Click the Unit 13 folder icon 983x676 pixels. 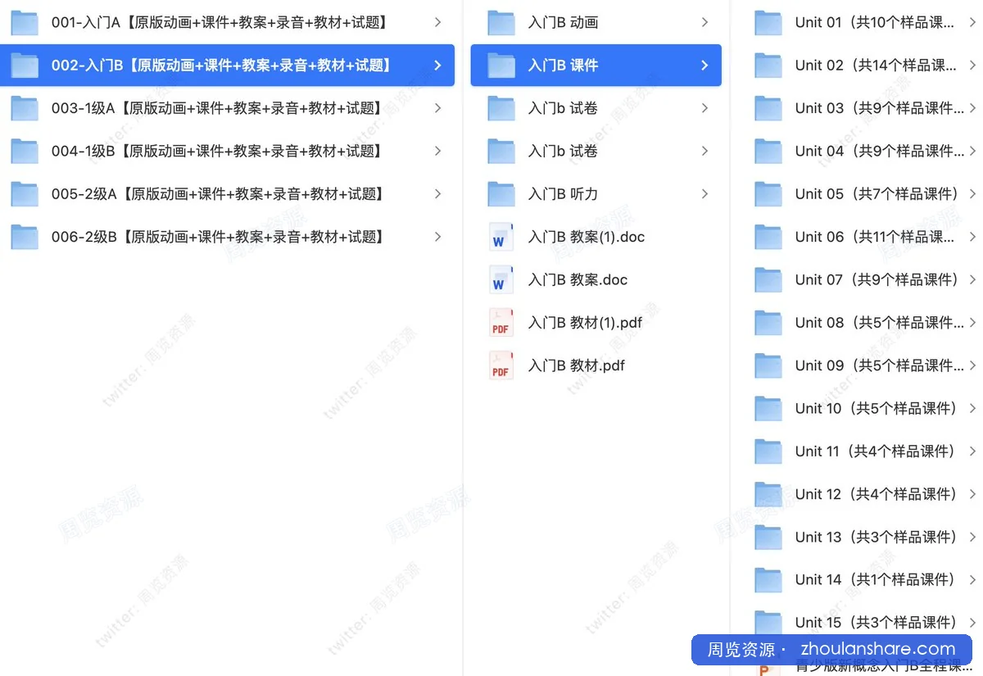click(768, 538)
